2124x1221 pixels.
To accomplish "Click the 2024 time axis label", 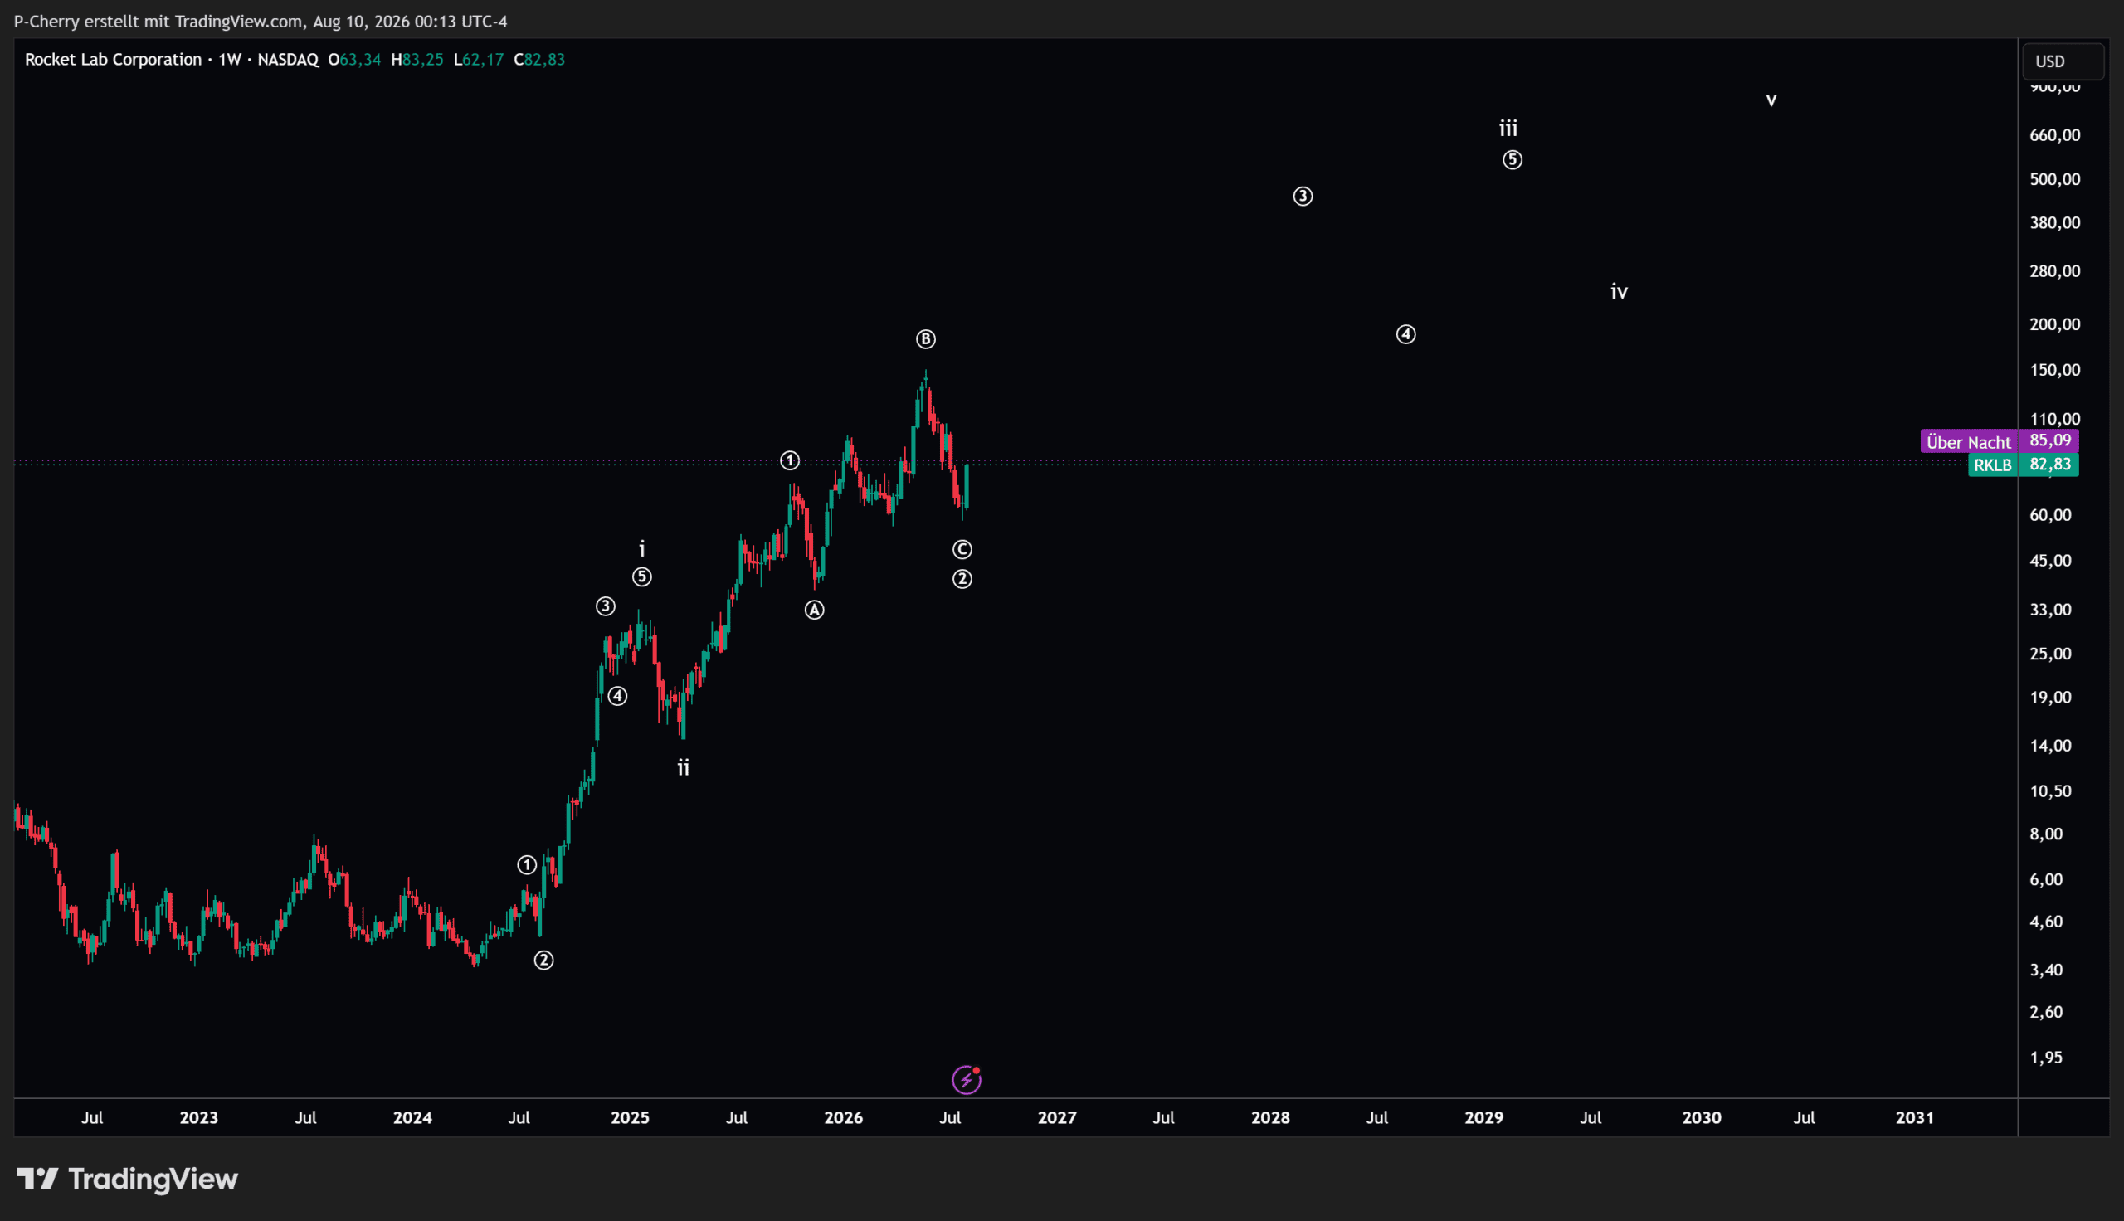I will point(412,1117).
